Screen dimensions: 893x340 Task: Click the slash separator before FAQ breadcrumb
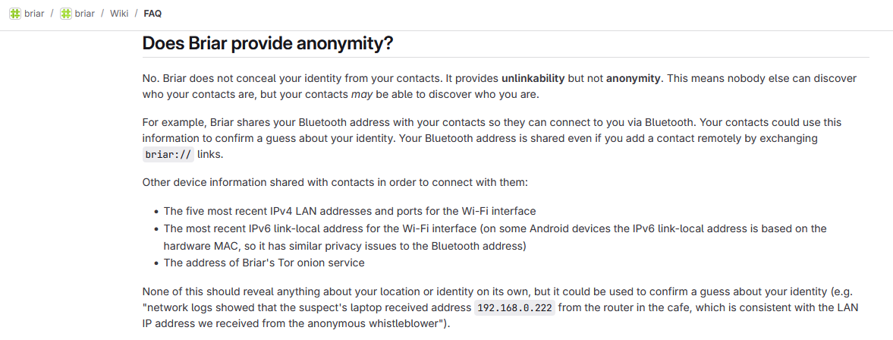[x=136, y=13]
